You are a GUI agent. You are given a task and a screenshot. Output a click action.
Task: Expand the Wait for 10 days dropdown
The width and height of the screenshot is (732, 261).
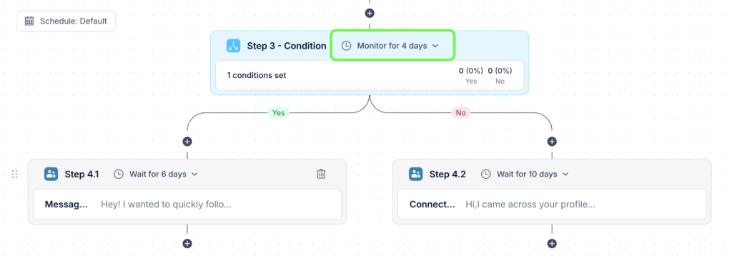click(525, 174)
